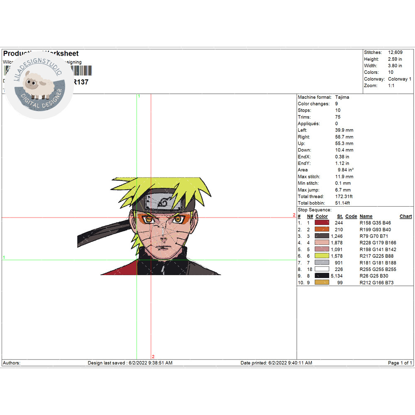Click the Colorway 1 value
The width and height of the screenshot is (415, 415).
click(399, 79)
